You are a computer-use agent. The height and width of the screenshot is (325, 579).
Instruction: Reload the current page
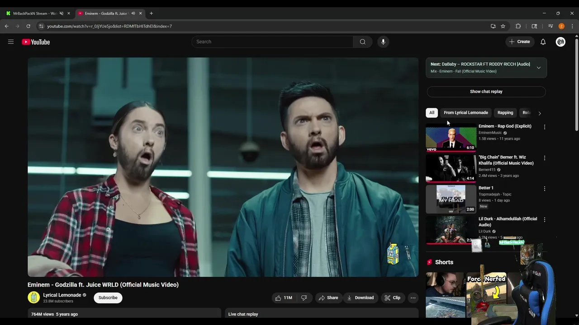pyautogui.click(x=28, y=26)
